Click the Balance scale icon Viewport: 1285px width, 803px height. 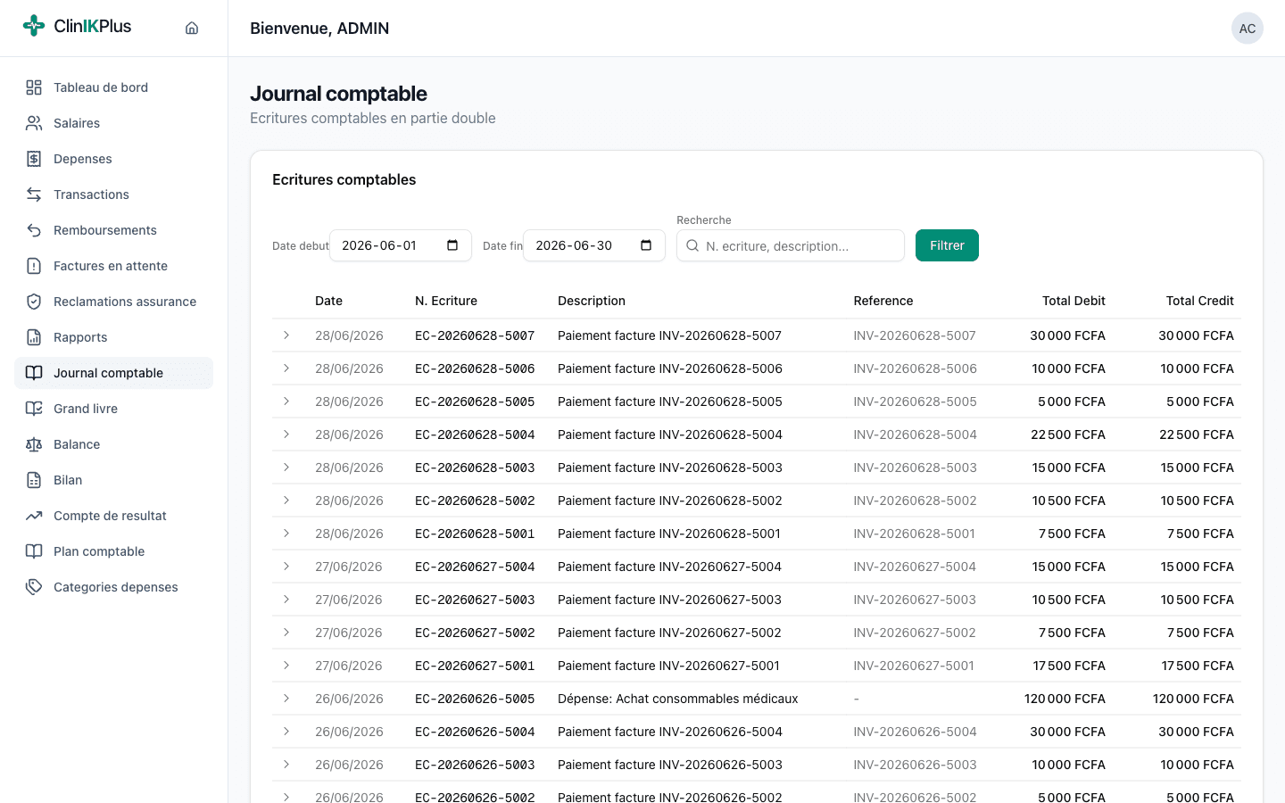(34, 444)
